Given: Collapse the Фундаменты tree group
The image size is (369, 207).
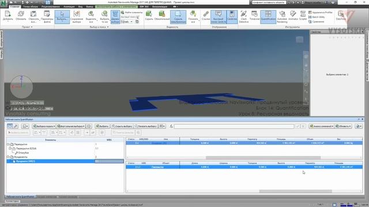Looking at the screenshot, I should pos(8,157).
